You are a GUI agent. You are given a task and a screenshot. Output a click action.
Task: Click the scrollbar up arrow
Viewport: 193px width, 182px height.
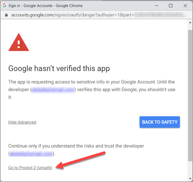(x=190, y=22)
